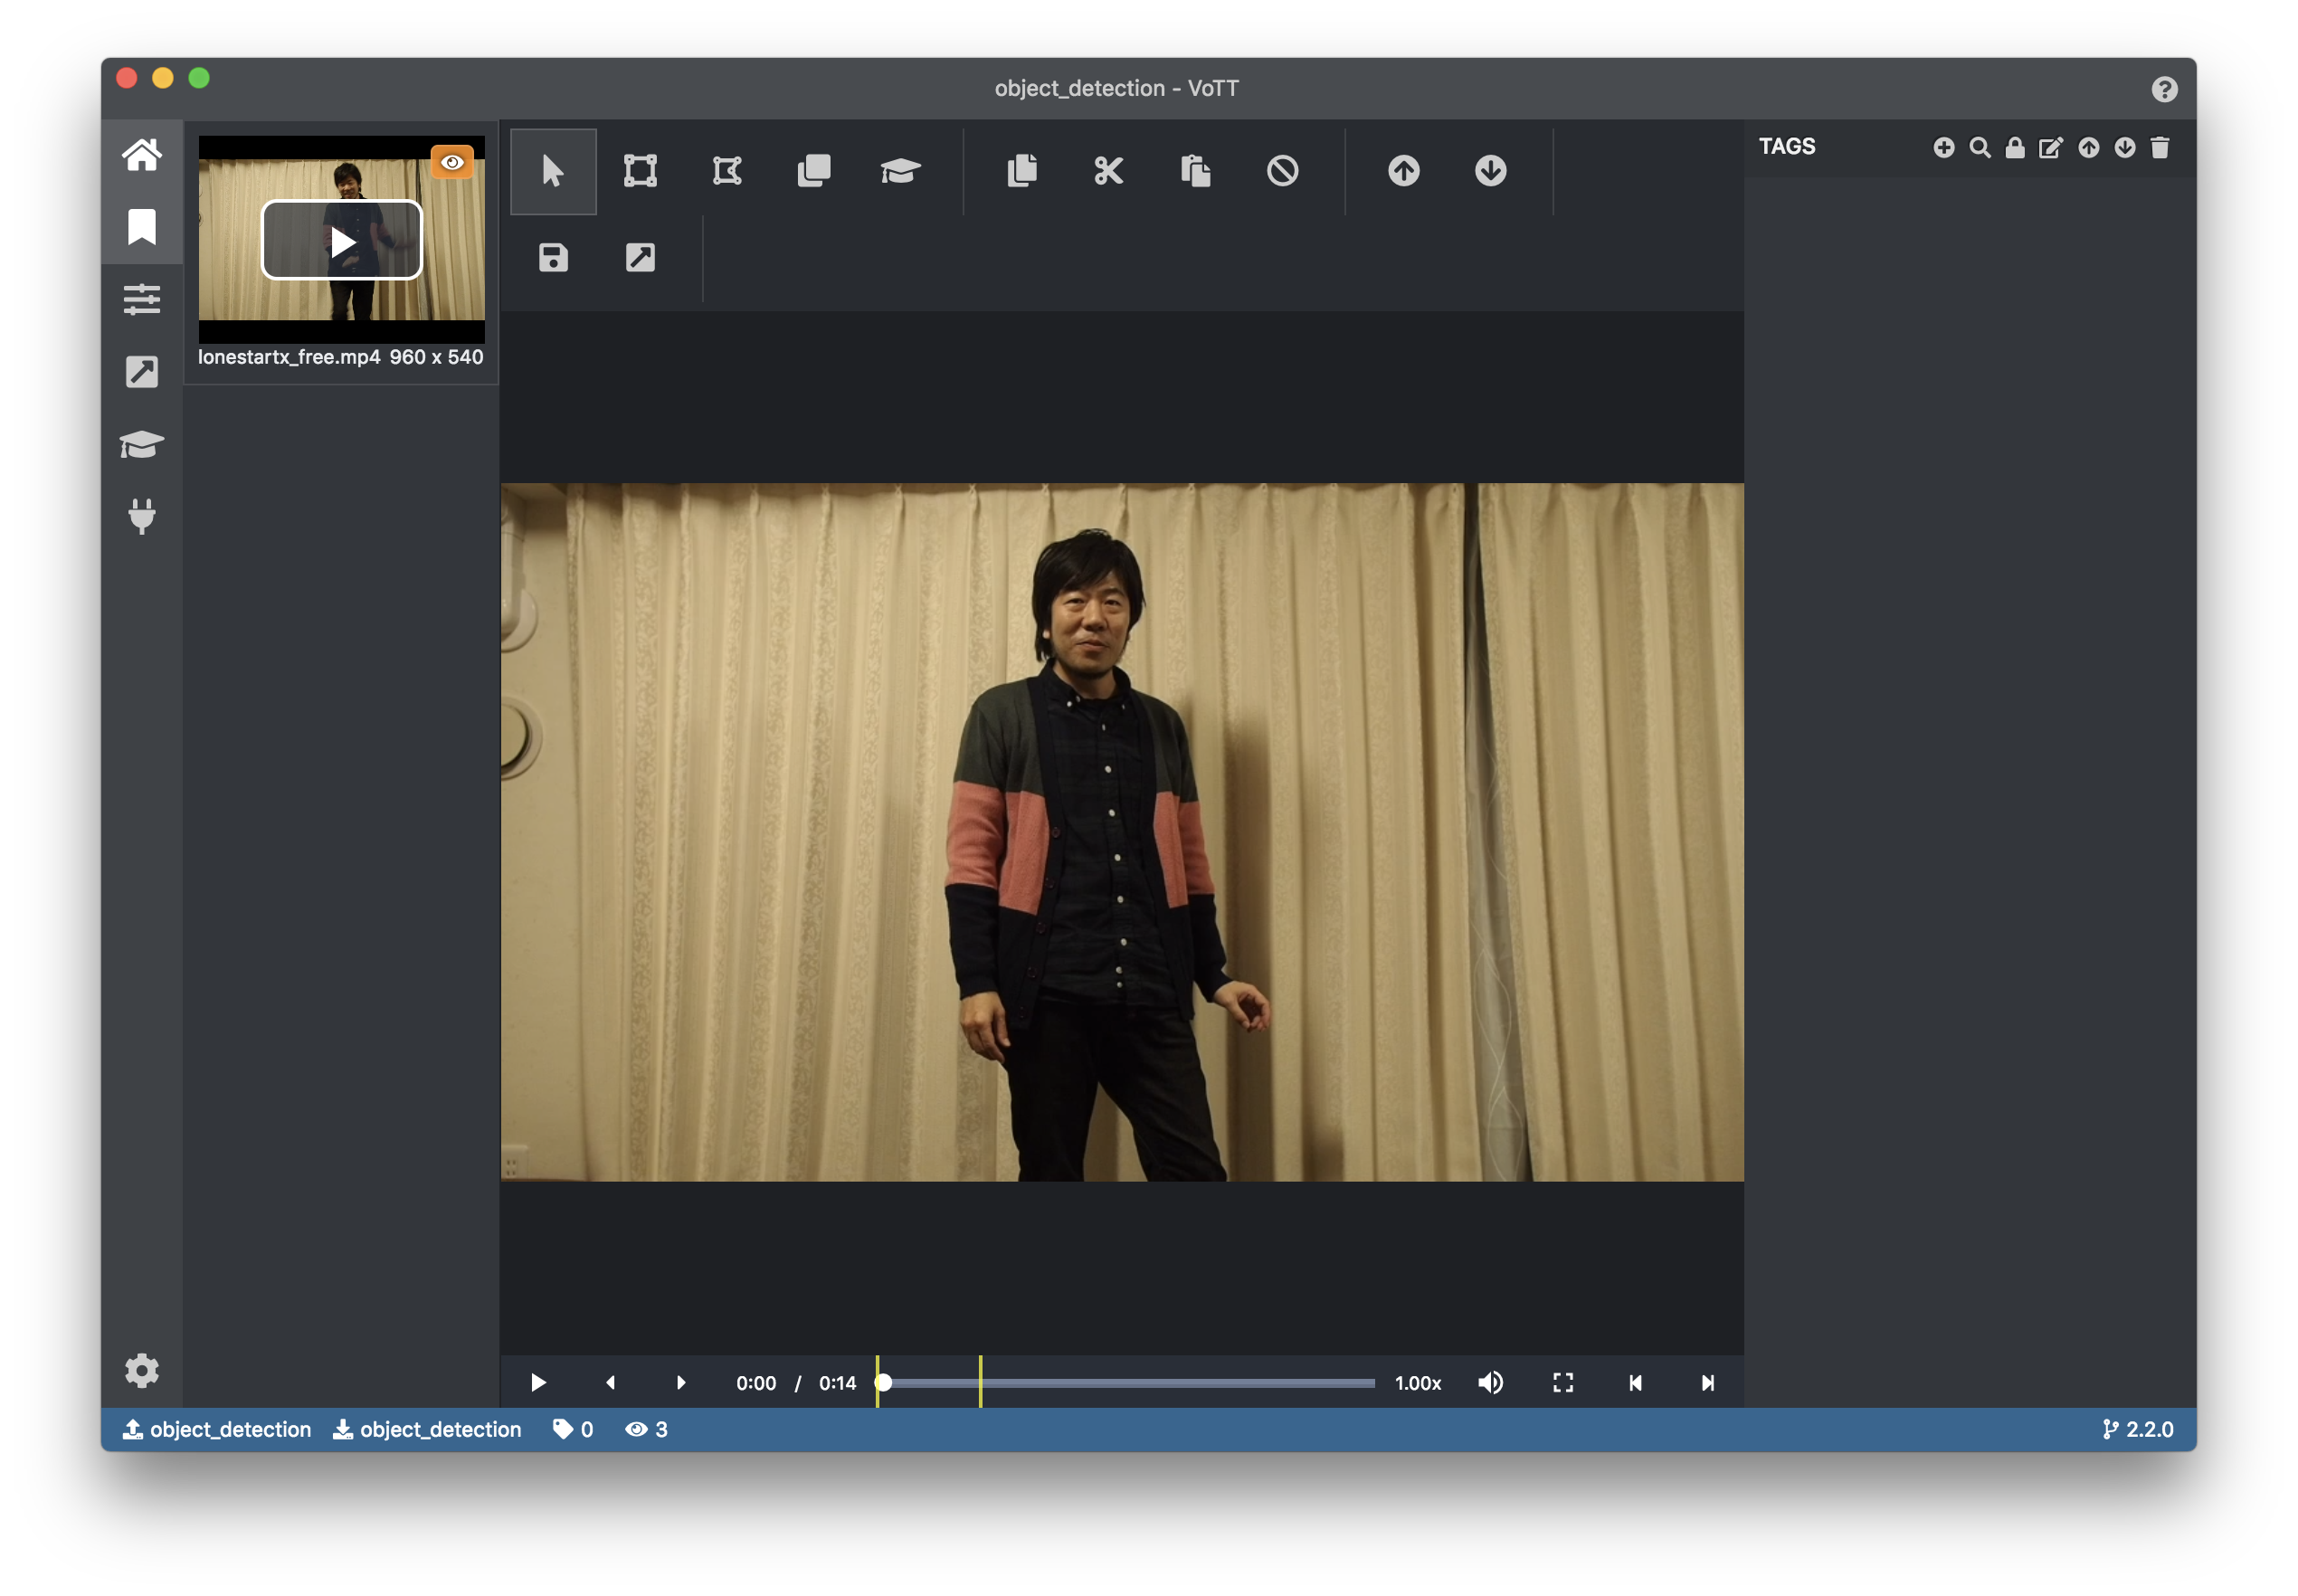Copy the selected rectangle
The width and height of the screenshot is (2298, 1596).
pos(1021,171)
